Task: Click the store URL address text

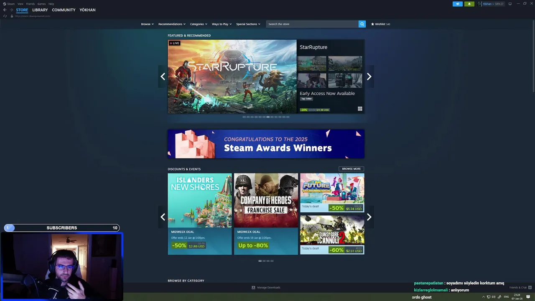Action: [x=33, y=16]
